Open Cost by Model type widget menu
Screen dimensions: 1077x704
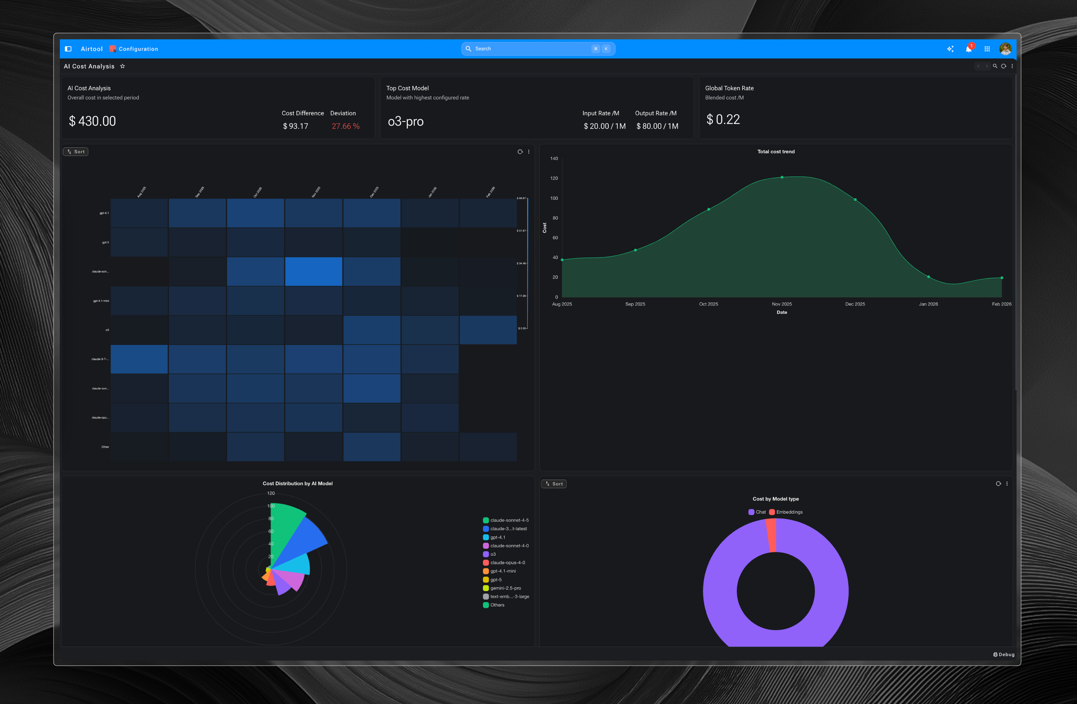tap(1007, 484)
